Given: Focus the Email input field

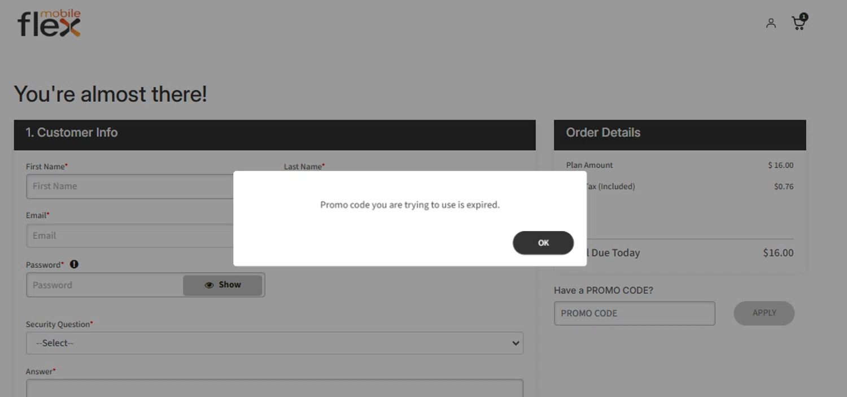Looking at the screenshot, I should pyautogui.click(x=130, y=236).
